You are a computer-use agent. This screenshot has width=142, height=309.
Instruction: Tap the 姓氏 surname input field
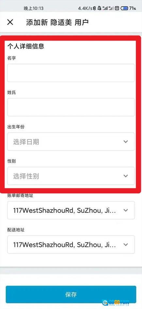tap(71, 107)
